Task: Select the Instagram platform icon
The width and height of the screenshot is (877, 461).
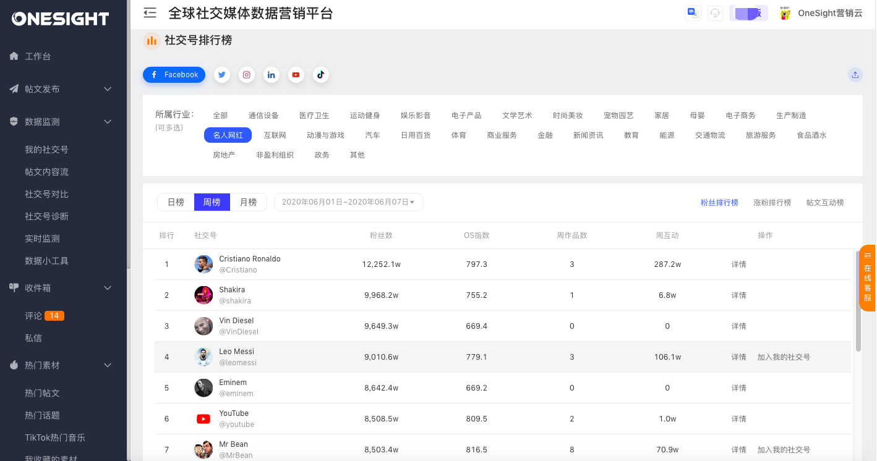Action: pyautogui.click(x=247, y=75)
